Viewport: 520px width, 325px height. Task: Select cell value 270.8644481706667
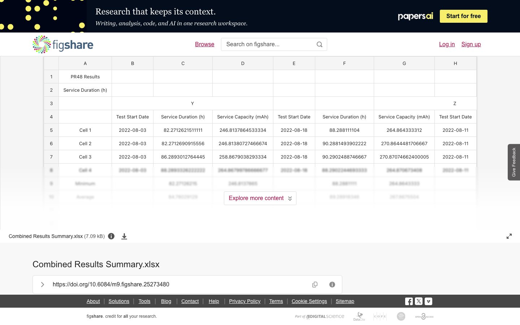point(404,143)
